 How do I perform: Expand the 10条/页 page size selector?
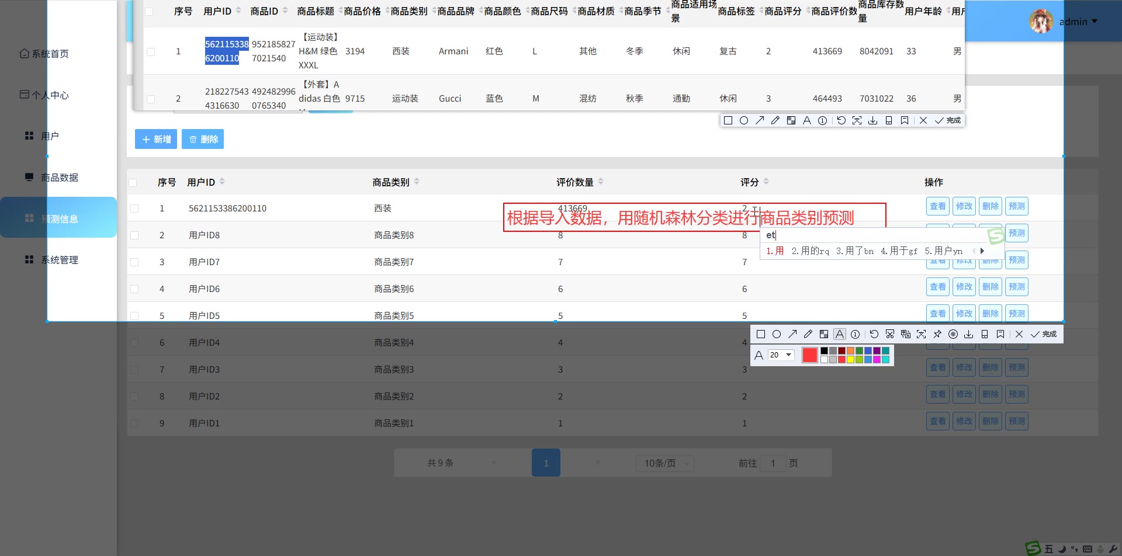coord(665,463)
